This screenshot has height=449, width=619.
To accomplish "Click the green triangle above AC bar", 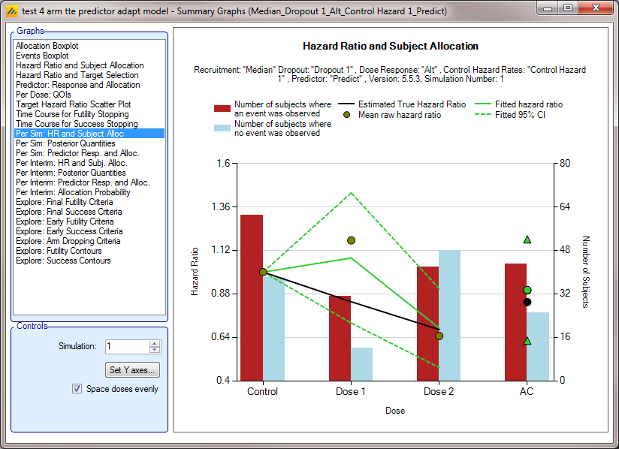I will (x=527, y=240).
